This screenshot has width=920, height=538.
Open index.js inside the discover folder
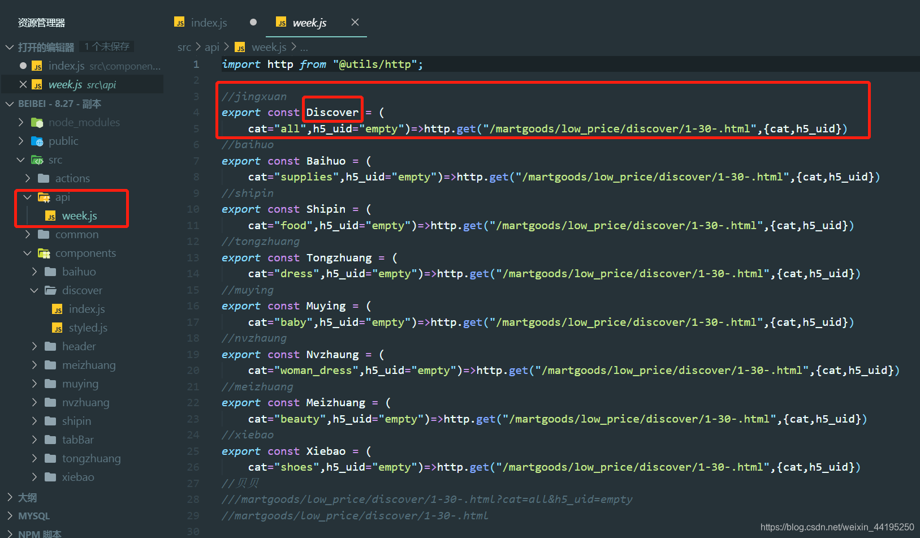click(87, 309)
